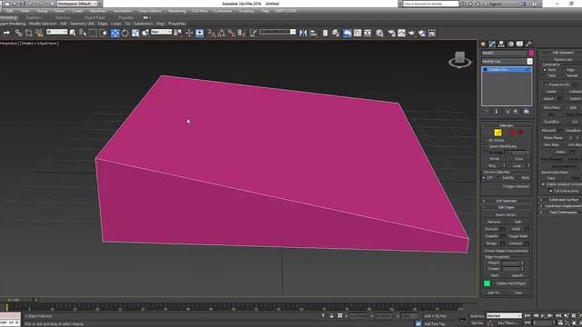582x327 pixels.
Task: Click the pink object color swatch
Action: (x=531, y=53)
